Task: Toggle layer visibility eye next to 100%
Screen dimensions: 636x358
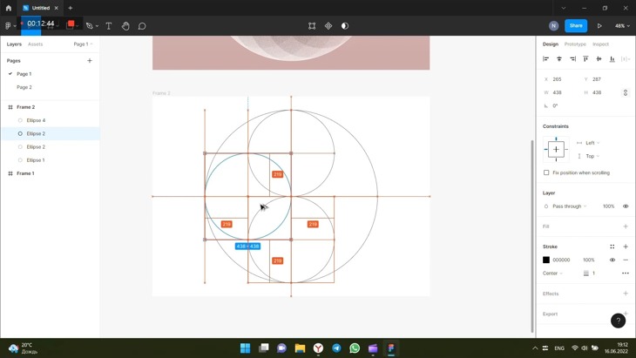Action: pos(626,206)
